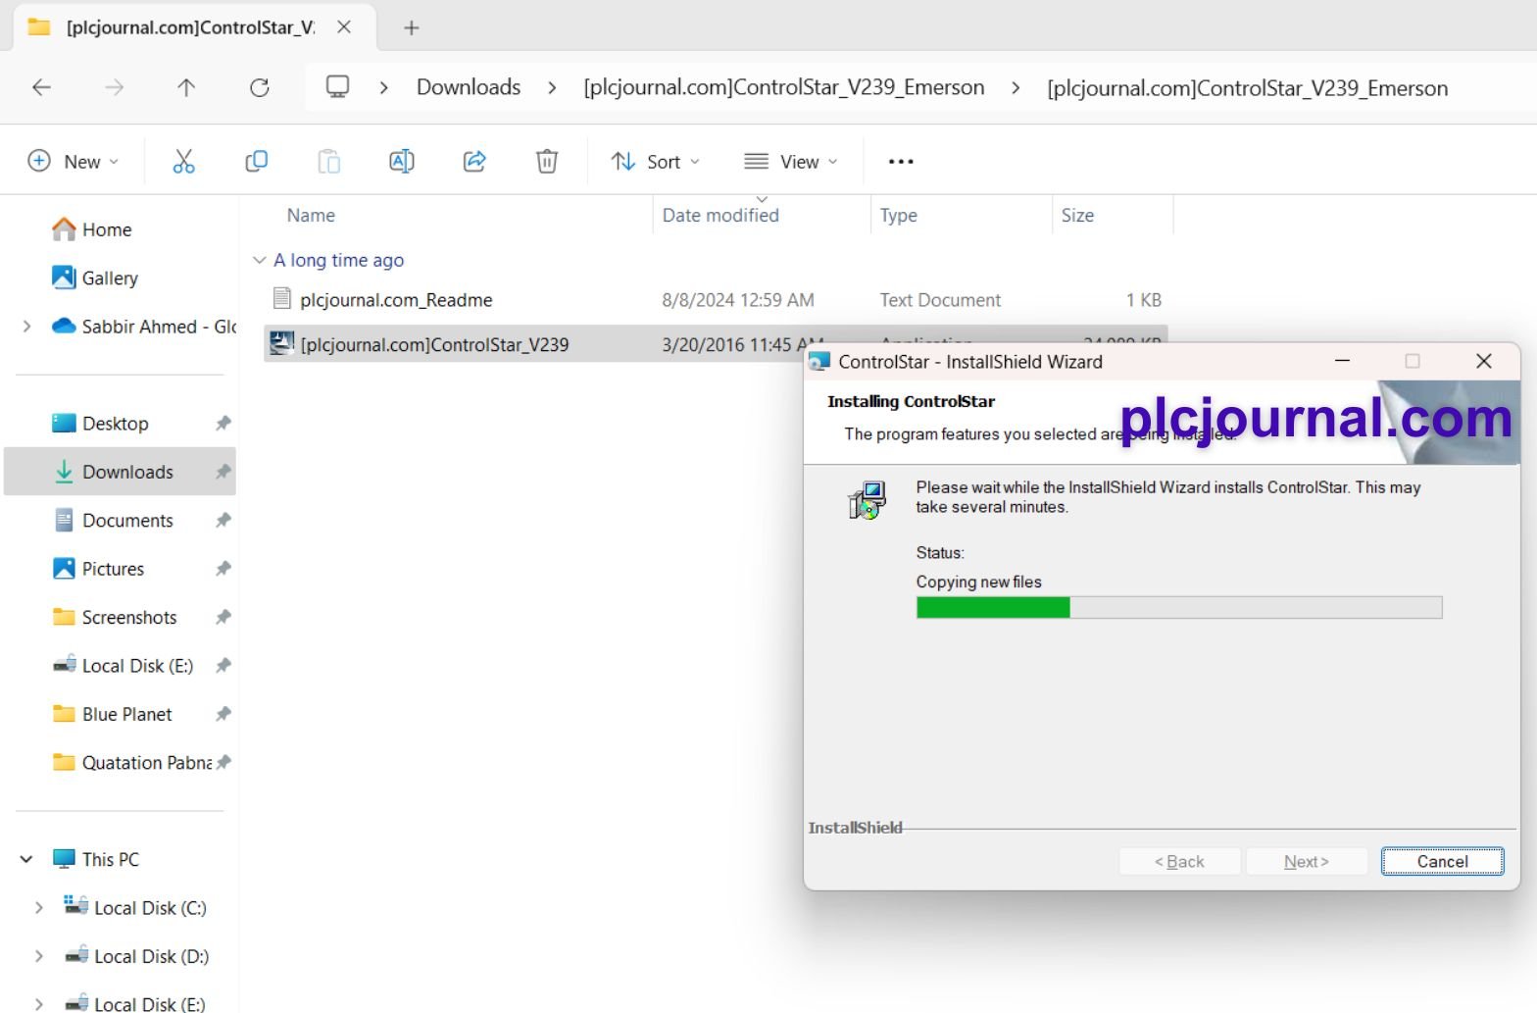The image size is (1537, 1013).
Task: Sort by the Type column header
Action: click(899, 216)
